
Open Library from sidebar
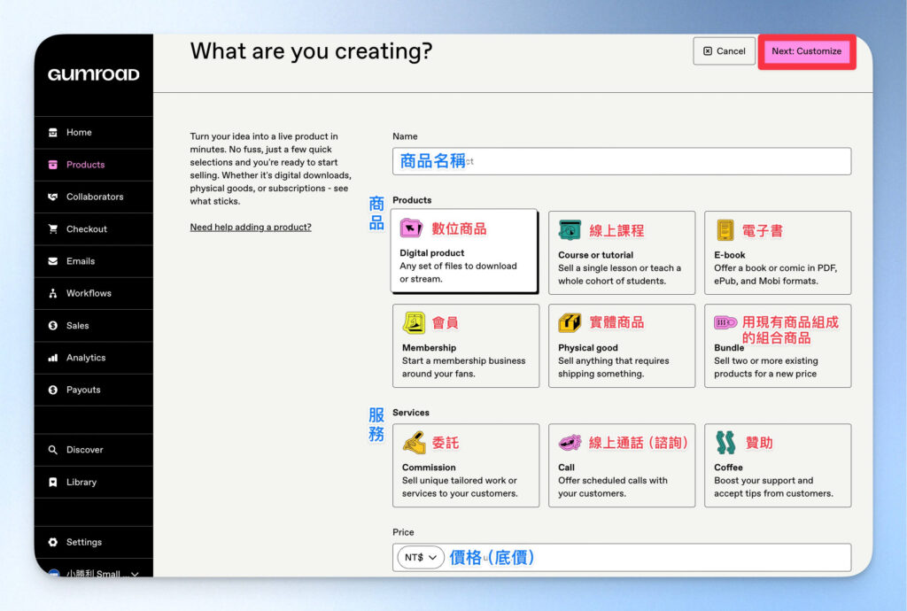94,482
